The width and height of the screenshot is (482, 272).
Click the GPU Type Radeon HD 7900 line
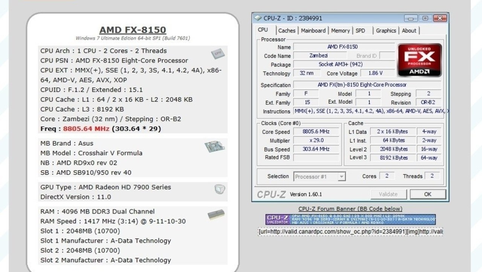click(105, 187)
